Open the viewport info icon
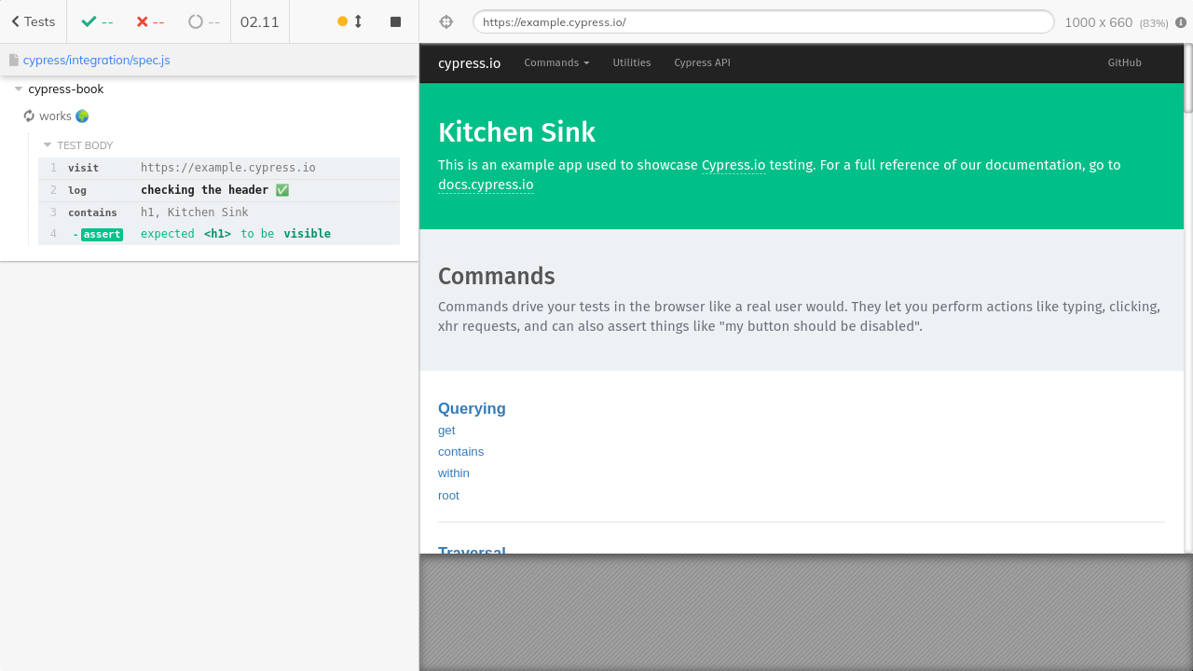 (x=1181, y=22)
